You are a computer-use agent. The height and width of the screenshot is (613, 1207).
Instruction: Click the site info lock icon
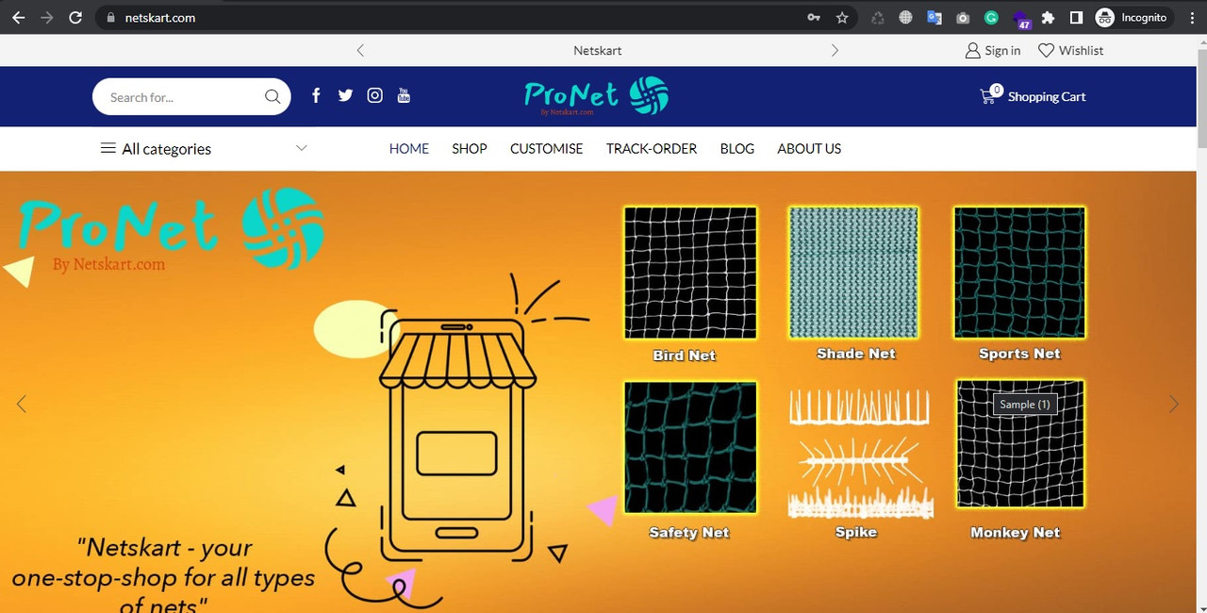[x=110, y=17]
